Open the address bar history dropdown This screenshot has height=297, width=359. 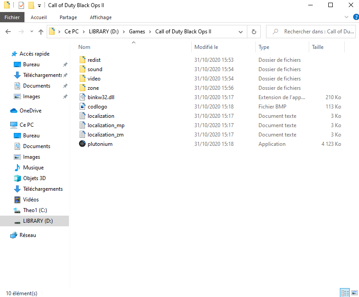point(240,32)
